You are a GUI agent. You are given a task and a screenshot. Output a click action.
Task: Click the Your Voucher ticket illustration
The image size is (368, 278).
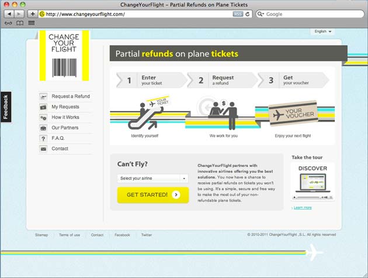point(293,113)
